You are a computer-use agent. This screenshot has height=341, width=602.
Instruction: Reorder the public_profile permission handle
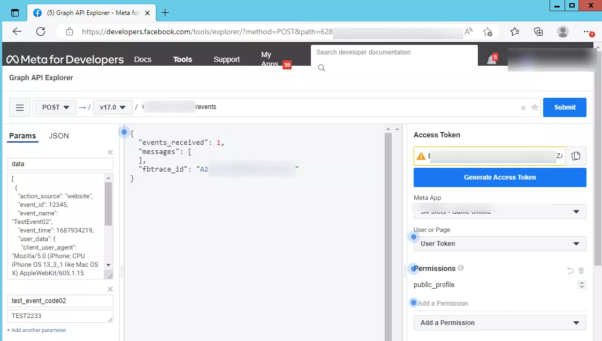(x=582, y=285)
